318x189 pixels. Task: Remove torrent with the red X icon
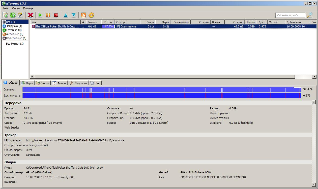(x=31, y=15)
